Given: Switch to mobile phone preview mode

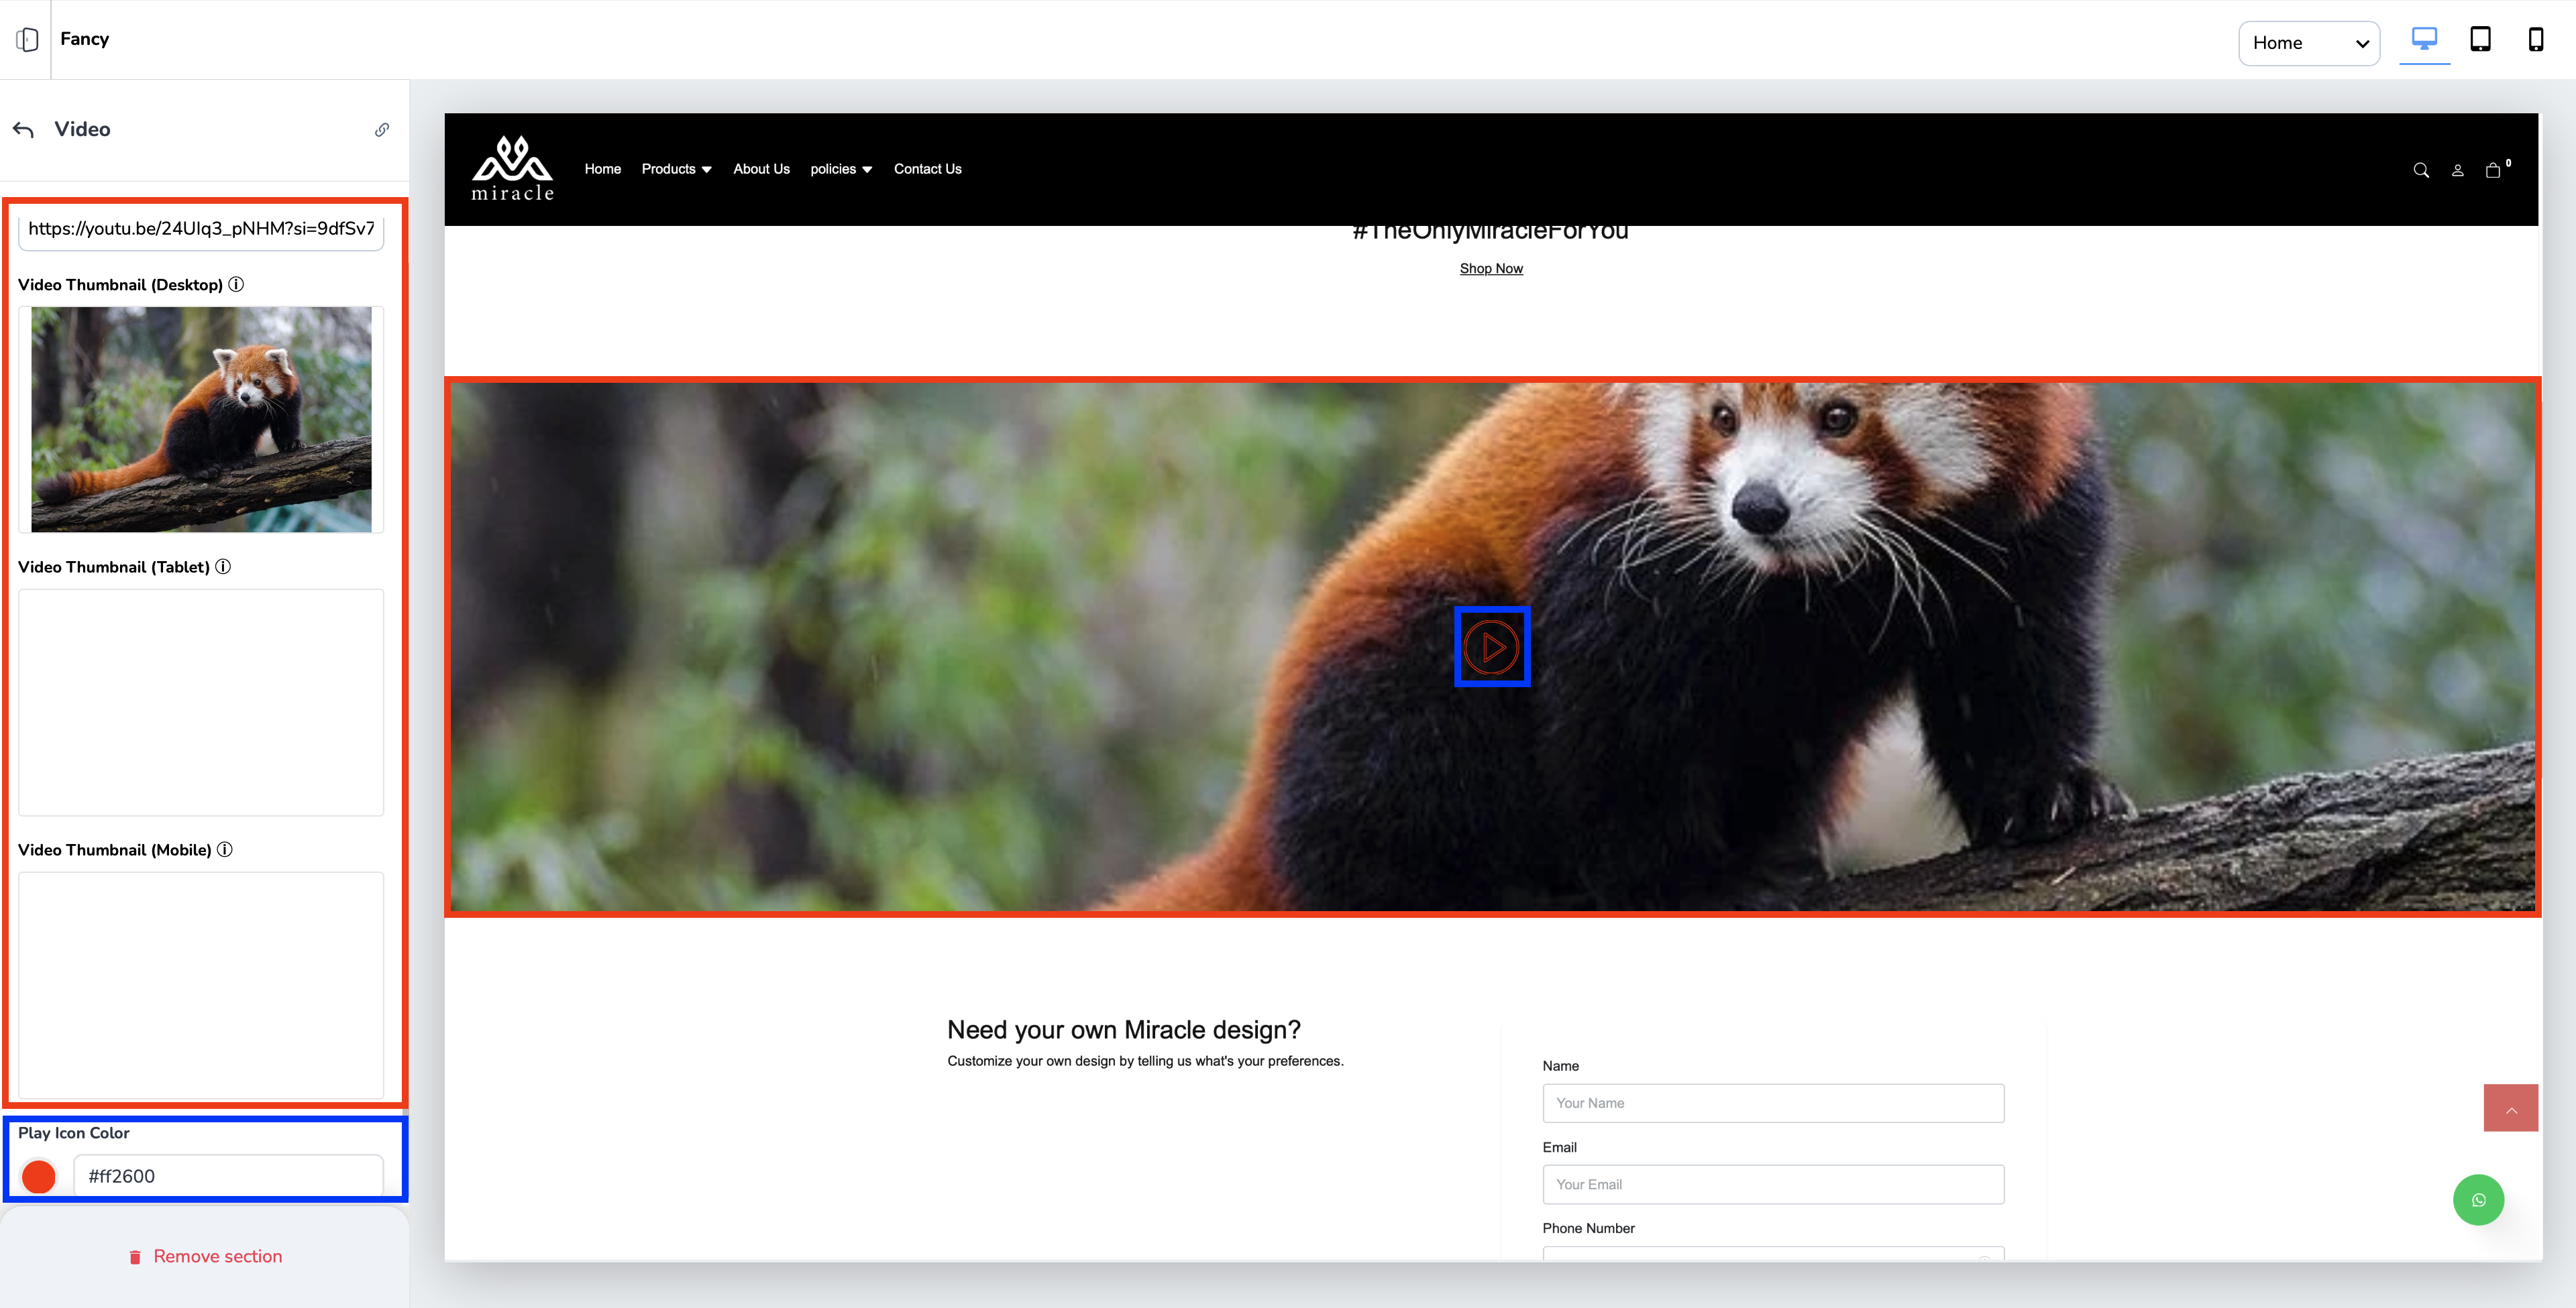Looking at the screenshot, I should click(x=2535, y=40).
